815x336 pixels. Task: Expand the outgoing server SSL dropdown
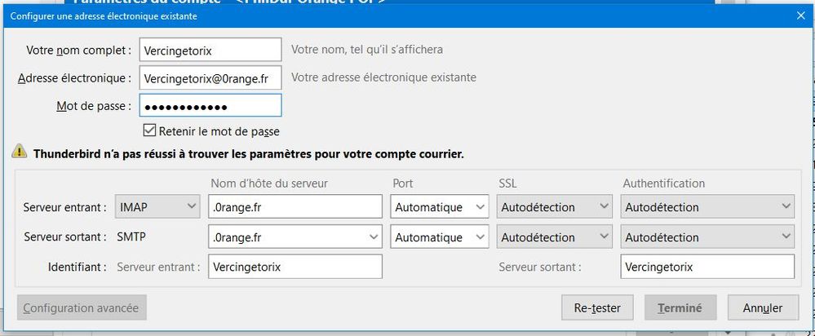coord(554,237)
